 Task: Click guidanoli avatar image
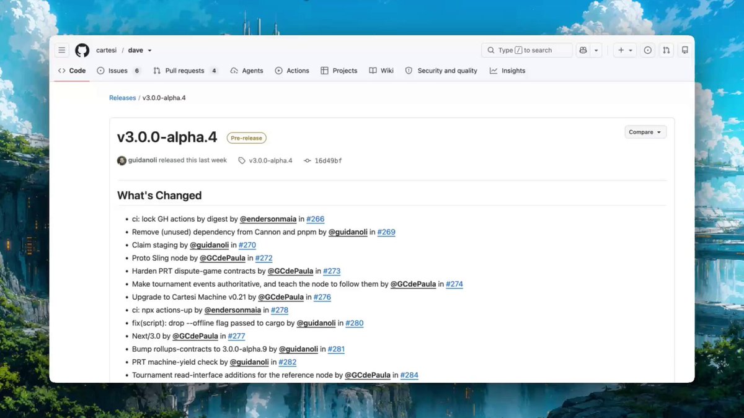(x=122, y=160)
